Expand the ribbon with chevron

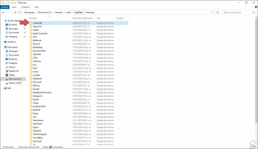(252, 7)
